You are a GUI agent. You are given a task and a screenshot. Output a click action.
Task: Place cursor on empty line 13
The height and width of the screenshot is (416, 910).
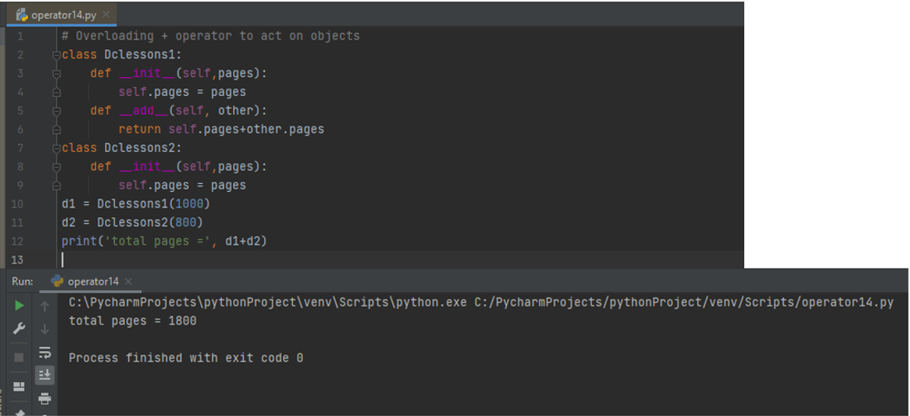point(401,260)
